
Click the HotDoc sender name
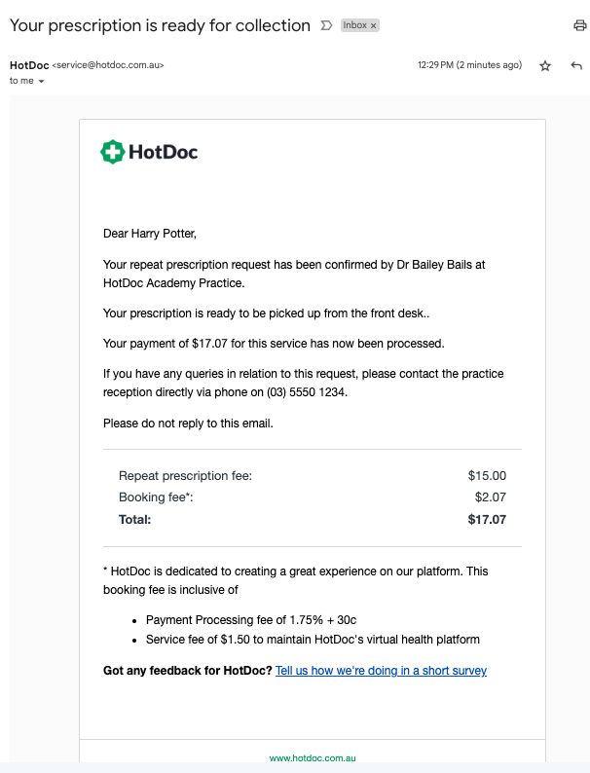tap(28, 65)
